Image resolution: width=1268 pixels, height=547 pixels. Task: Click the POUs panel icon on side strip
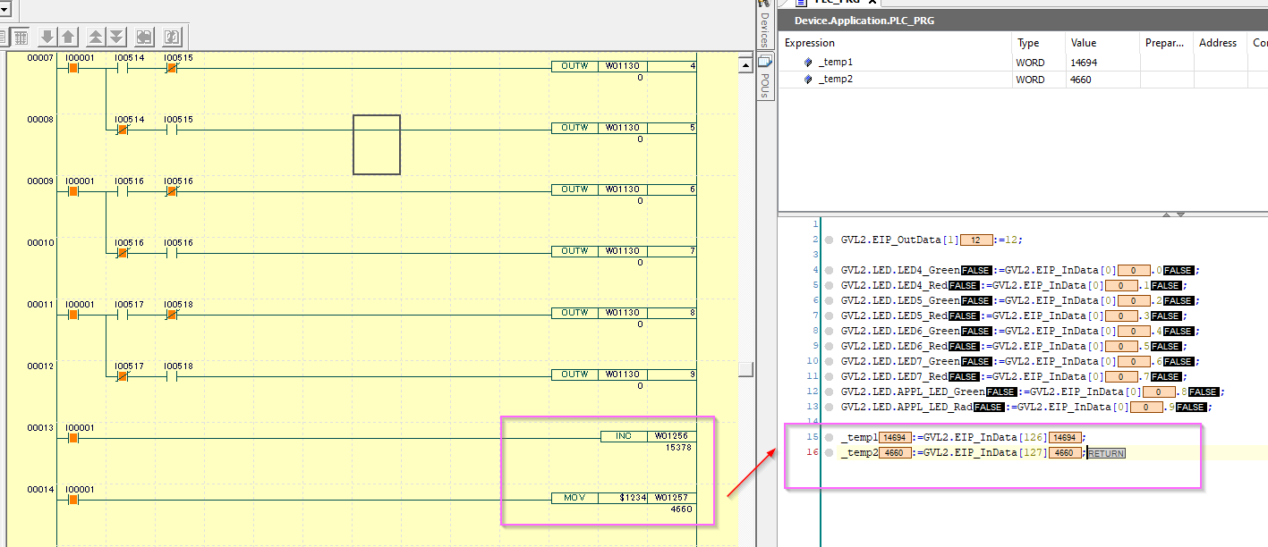point(765,61)
